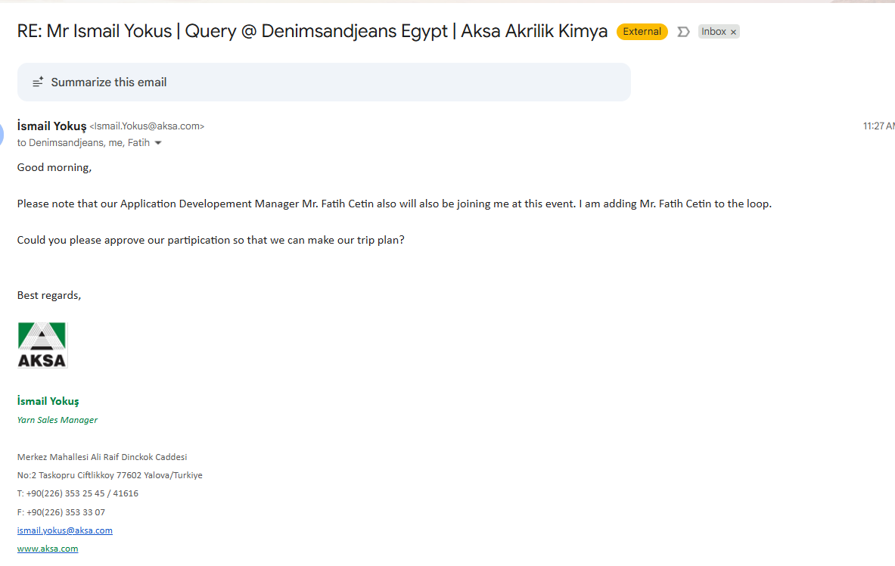Click the AKSA logo image
This screenshot has height=566, width=895.
click(x=42, y=345)
